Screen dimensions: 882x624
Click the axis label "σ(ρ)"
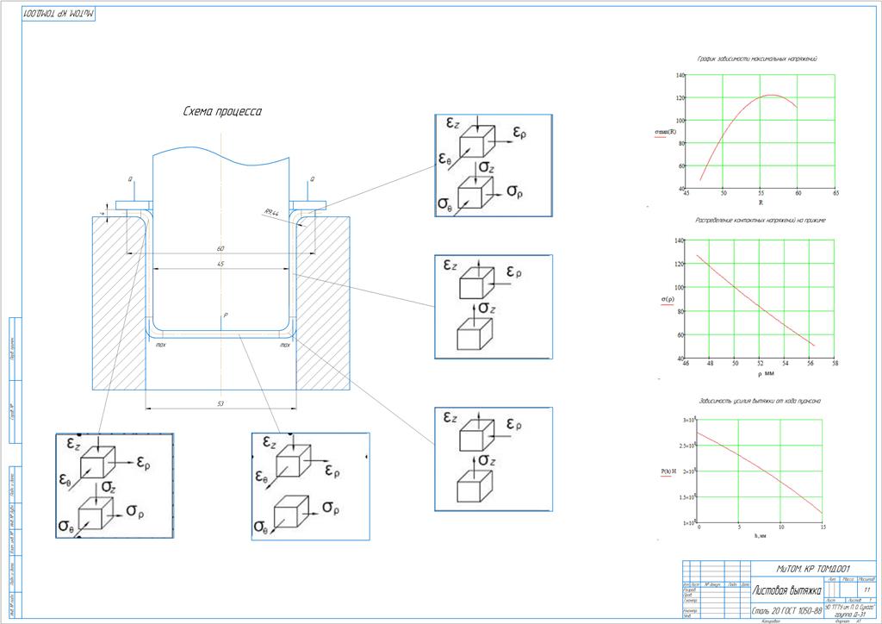(668, 299)
